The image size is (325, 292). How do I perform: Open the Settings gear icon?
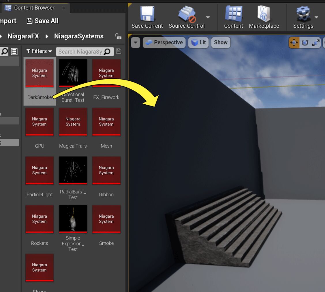point(303,14)
